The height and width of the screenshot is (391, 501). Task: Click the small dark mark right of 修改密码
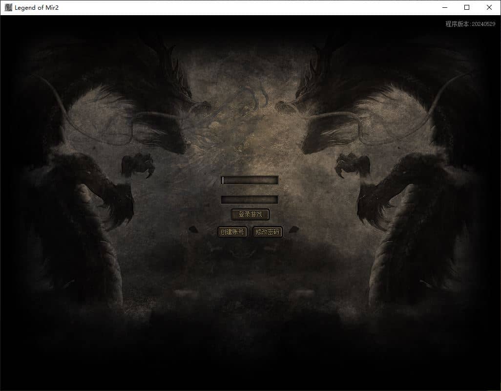(x=294, y=229)
